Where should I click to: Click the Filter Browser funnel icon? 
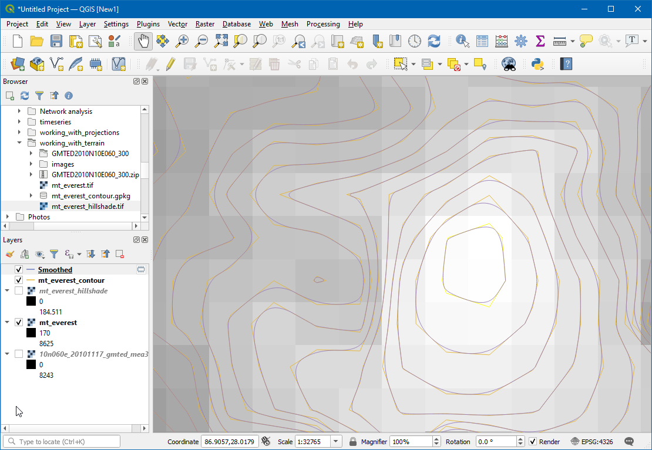point(39,96)
